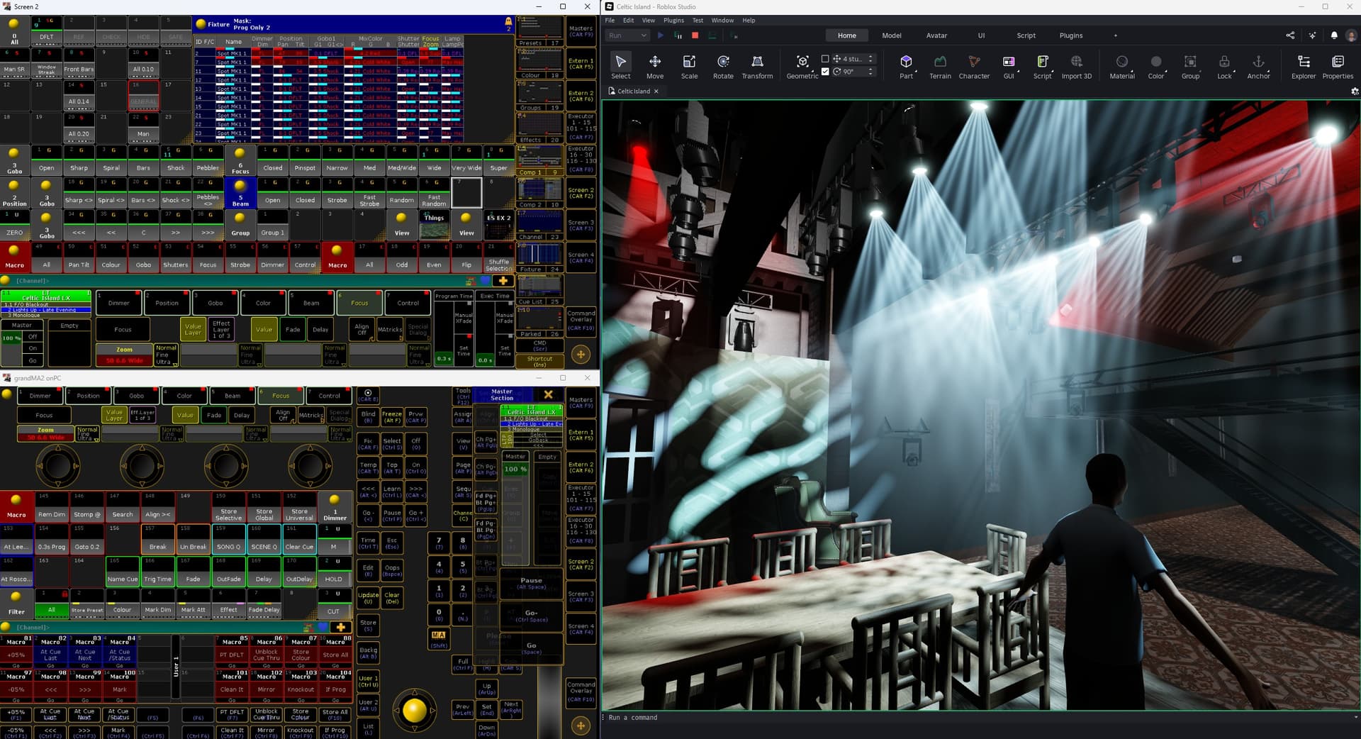
Task: Switch to the Model ribbon tab
Action: pos(892,35)
